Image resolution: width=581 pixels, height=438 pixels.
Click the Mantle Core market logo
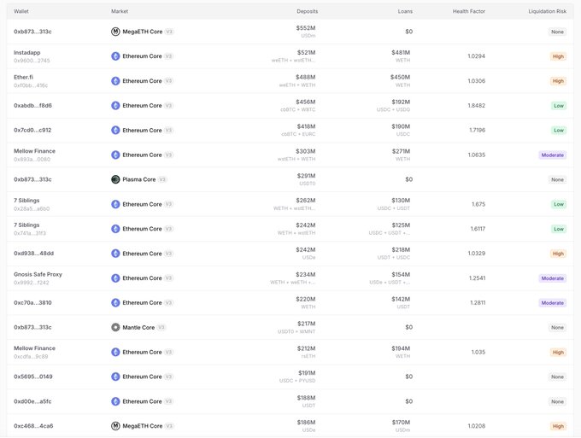(115, 327)
